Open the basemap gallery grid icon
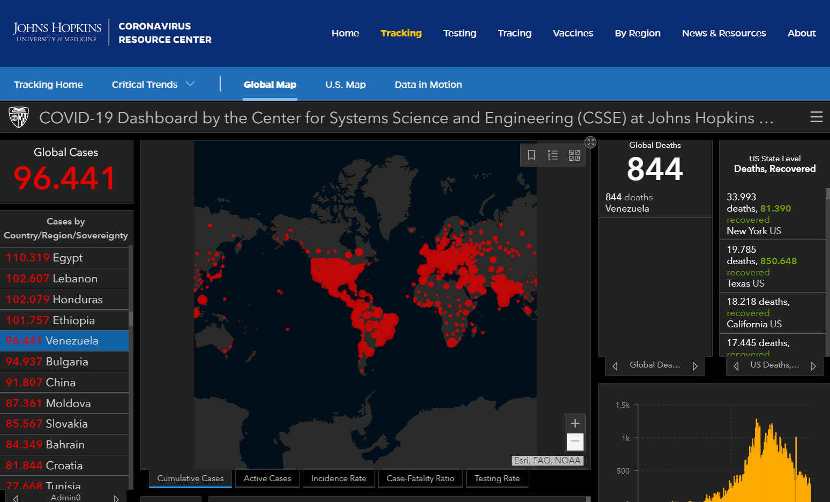 (574, 155)
